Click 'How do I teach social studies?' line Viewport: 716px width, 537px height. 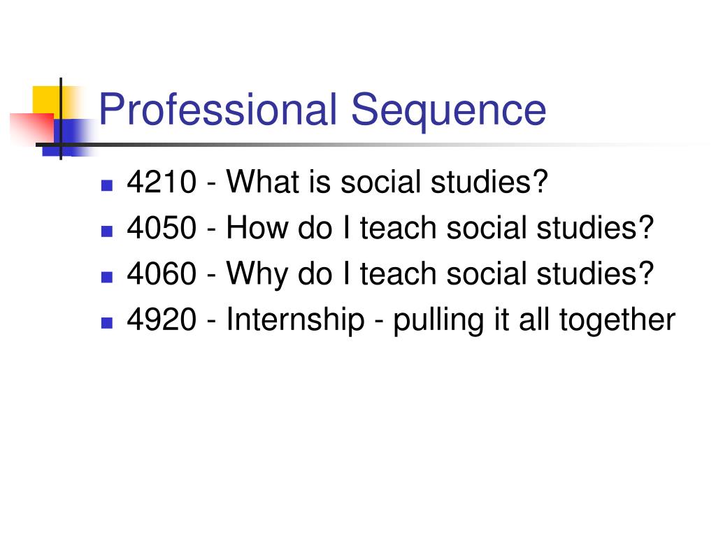coord(441,227)
